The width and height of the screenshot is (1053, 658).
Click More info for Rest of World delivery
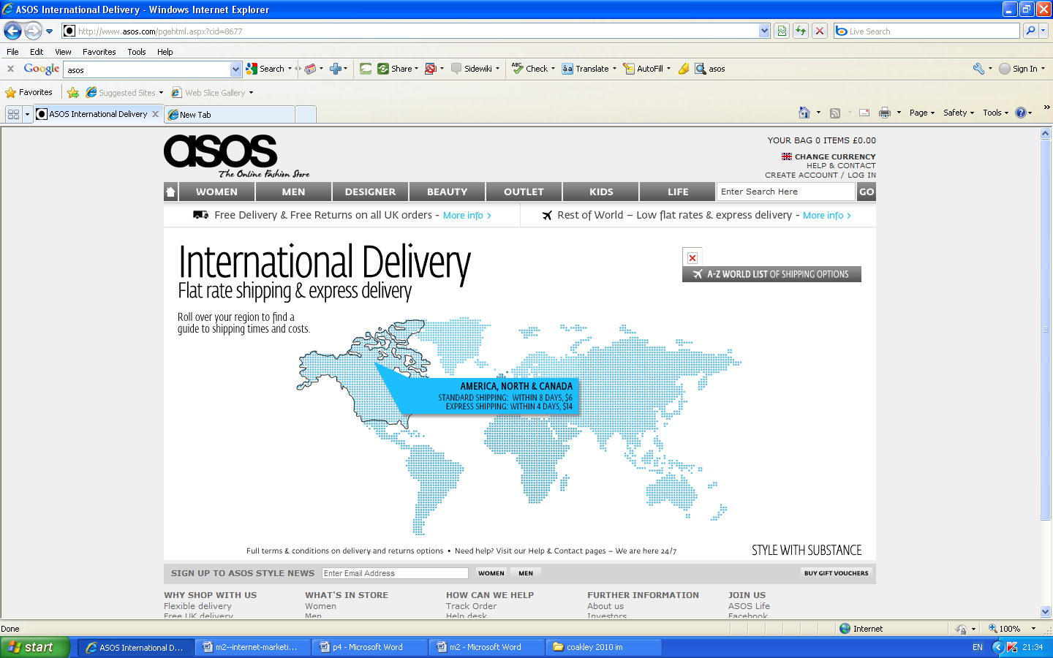827,216
